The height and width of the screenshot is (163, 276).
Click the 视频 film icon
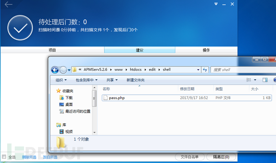[62, 132]
